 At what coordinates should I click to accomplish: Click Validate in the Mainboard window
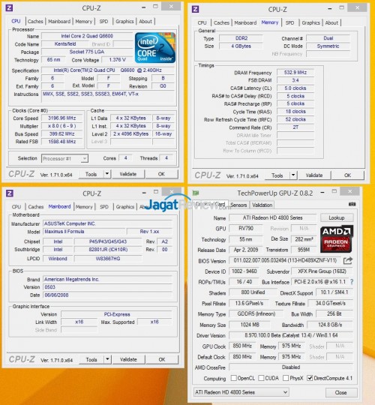pyautogui.click(x=128, y=359)
